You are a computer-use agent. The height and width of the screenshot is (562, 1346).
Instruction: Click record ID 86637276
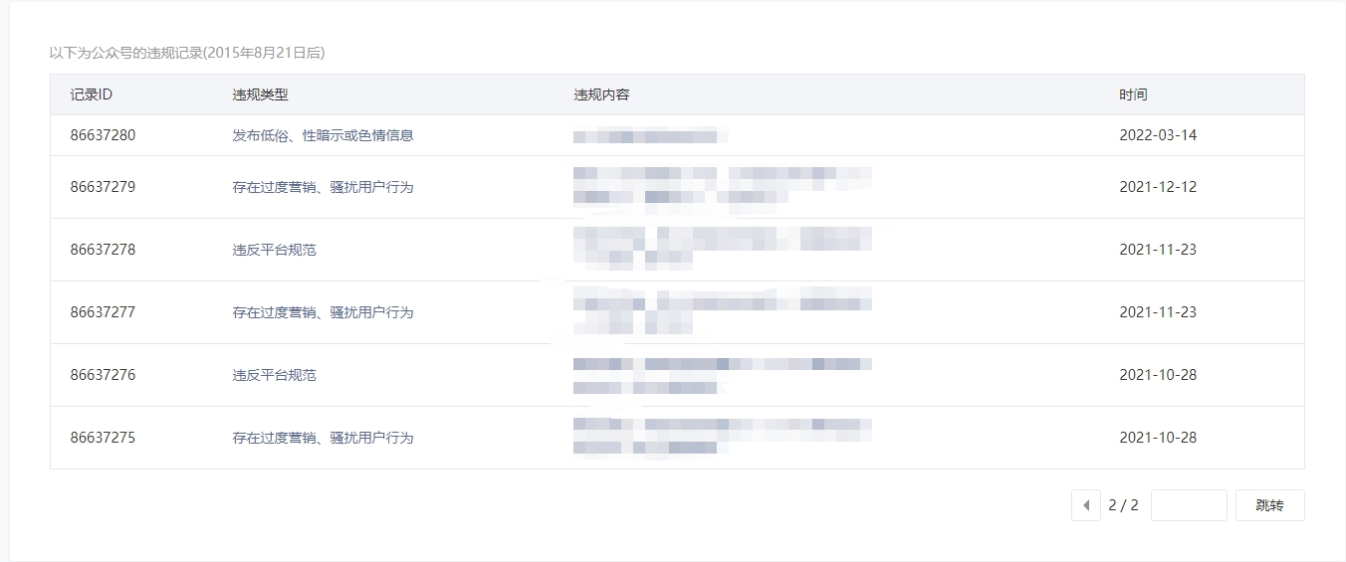[103, 375]
